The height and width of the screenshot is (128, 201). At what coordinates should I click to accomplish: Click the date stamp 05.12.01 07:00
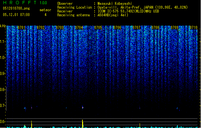[x=16, y=15]
